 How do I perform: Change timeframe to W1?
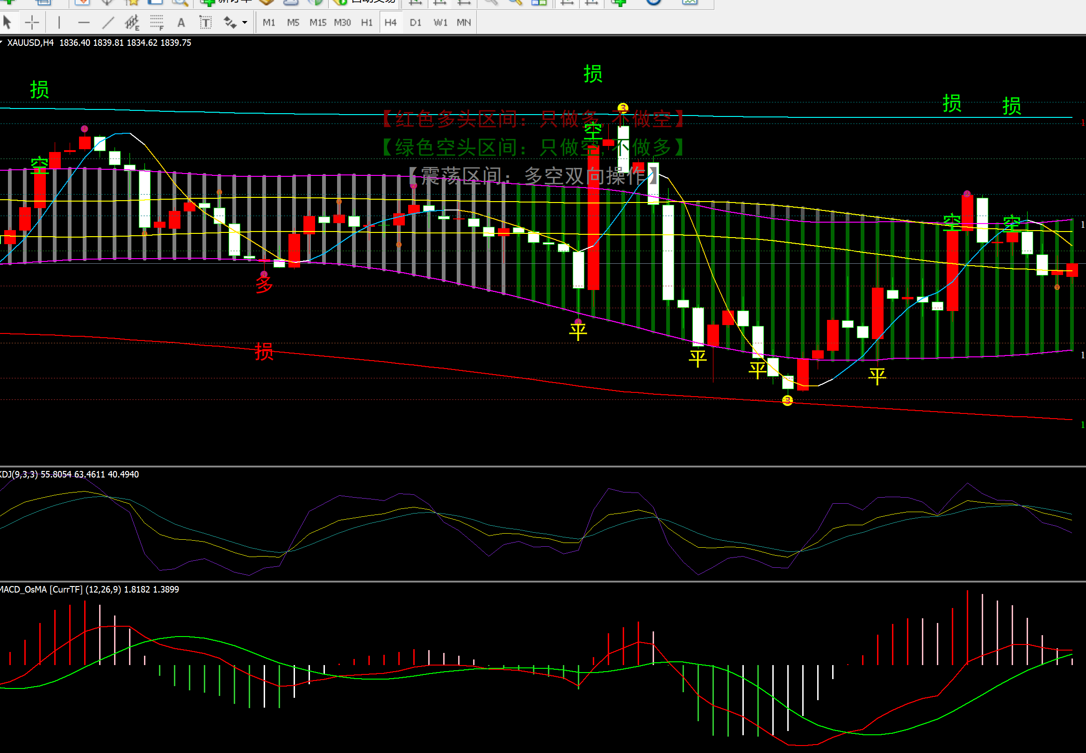pos(440,22)
